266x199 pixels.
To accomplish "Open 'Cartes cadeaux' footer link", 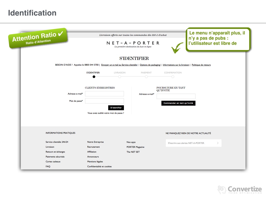I will tap(53, 162).
